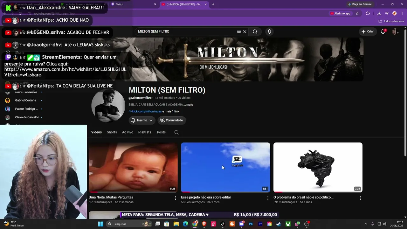This screenshot has width=407, height=229.
Task: Open the 'e mais 1 link' channel links
Action: pos(171,111)
